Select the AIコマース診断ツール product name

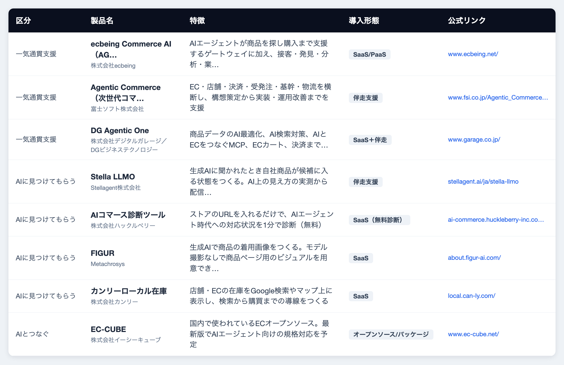click(x=128, y=215)
